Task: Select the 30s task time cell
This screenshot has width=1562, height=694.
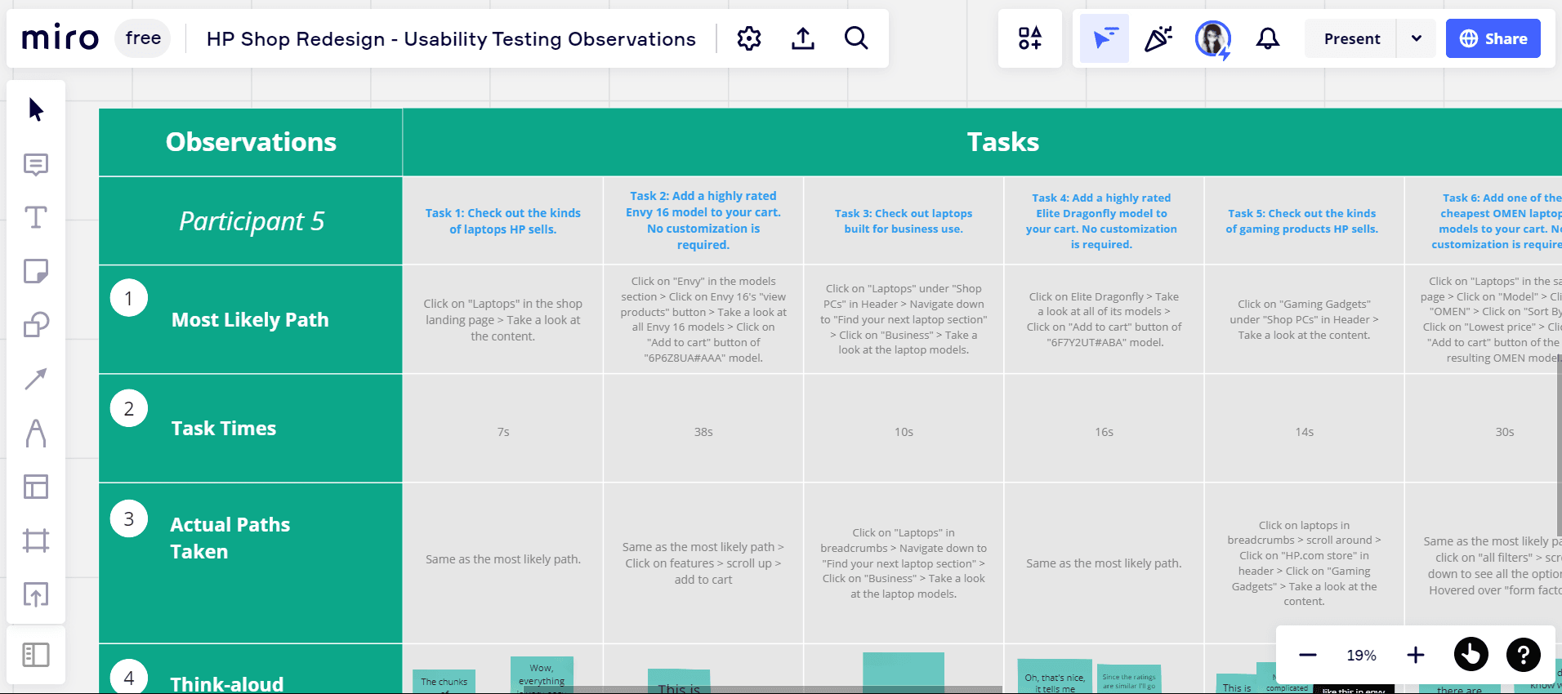Action: pos(1484,429)
